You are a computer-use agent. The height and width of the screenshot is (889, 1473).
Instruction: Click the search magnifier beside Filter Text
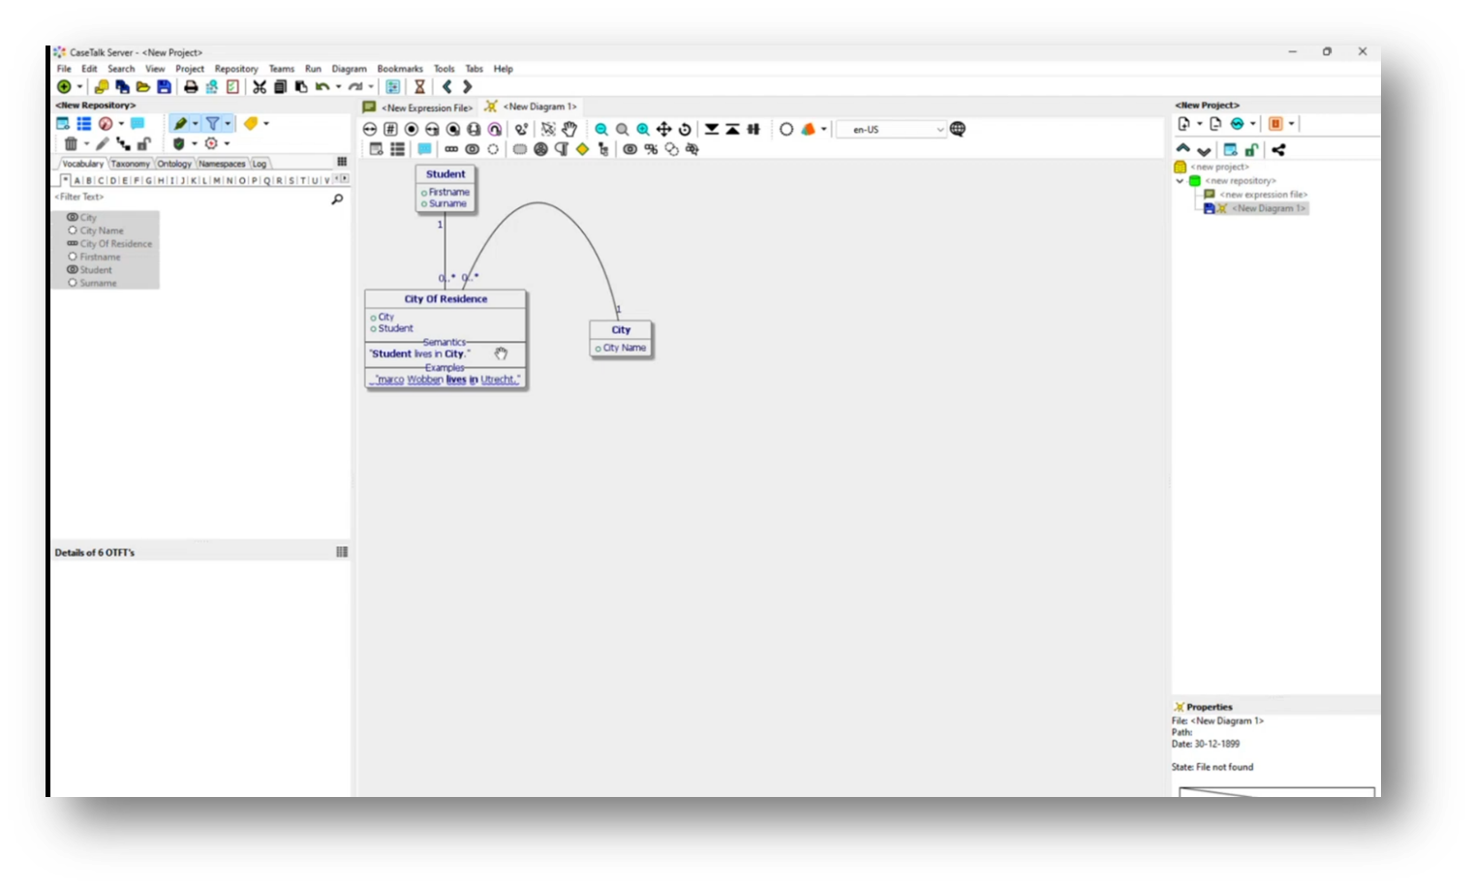coord(337,199)
